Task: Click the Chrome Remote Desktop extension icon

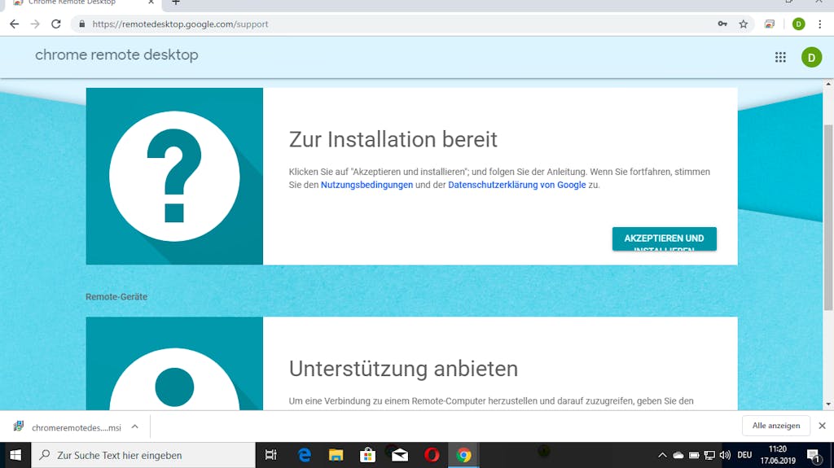Action: point(770,24)
